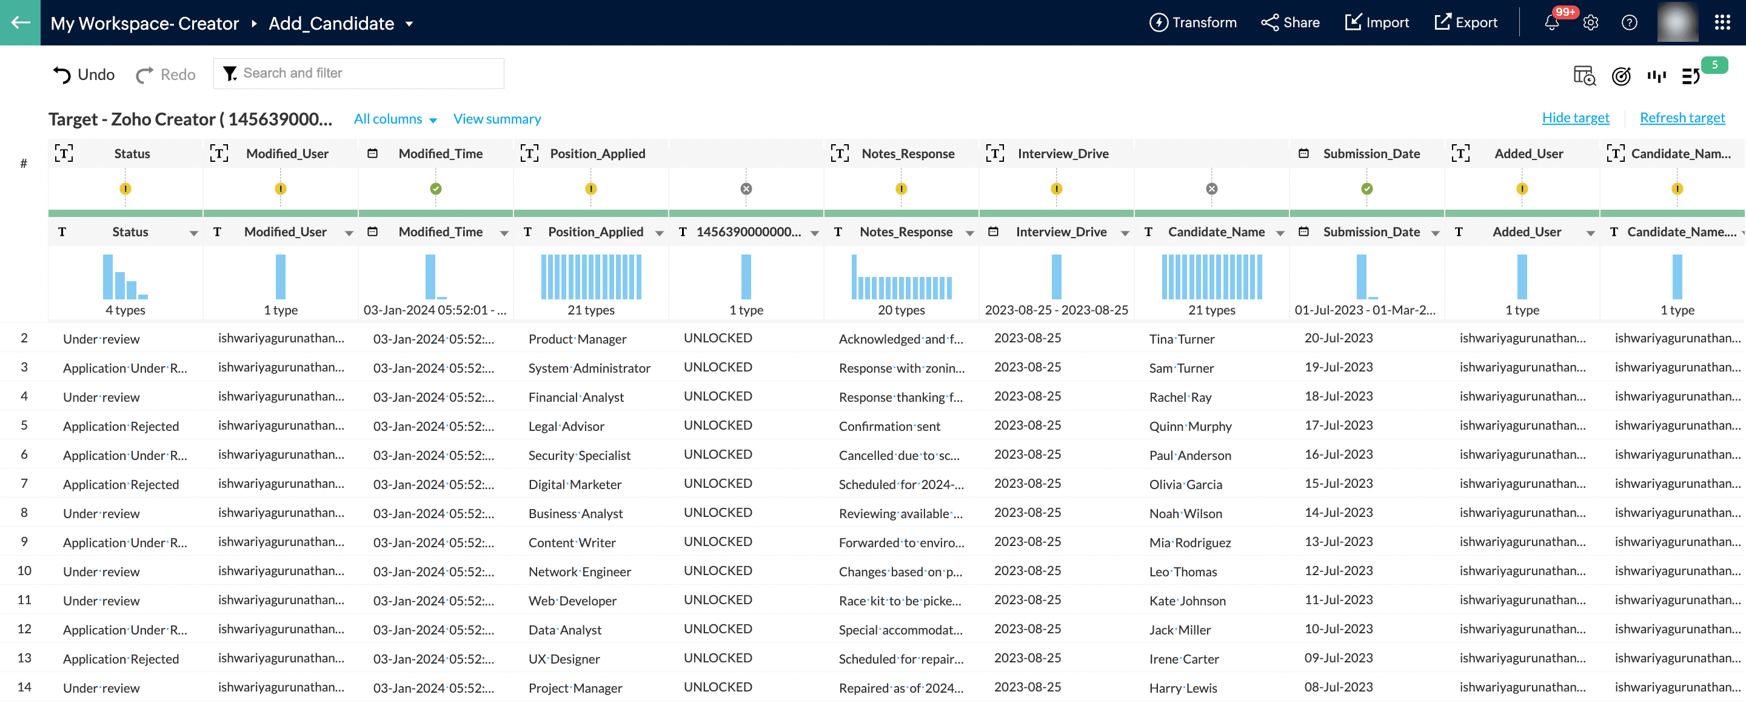Open the apps grid icon
Viewport: 1746px width, 703px height.
(1722, 22)
